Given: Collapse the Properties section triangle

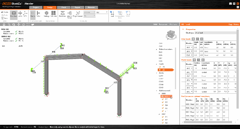Looking at the screenshot, I should pos(183,29).
